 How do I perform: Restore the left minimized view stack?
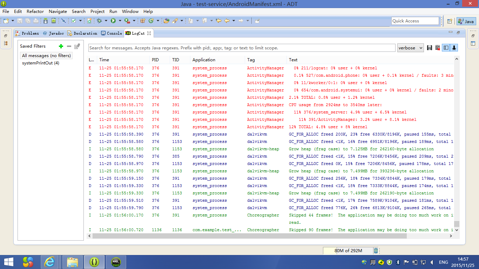point(6,36)
